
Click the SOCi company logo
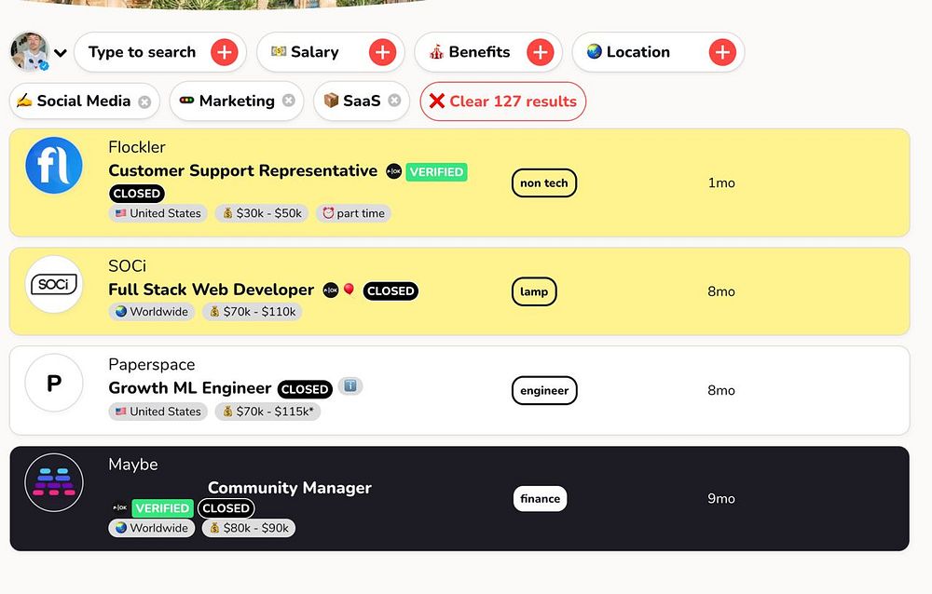click(54, 285)
